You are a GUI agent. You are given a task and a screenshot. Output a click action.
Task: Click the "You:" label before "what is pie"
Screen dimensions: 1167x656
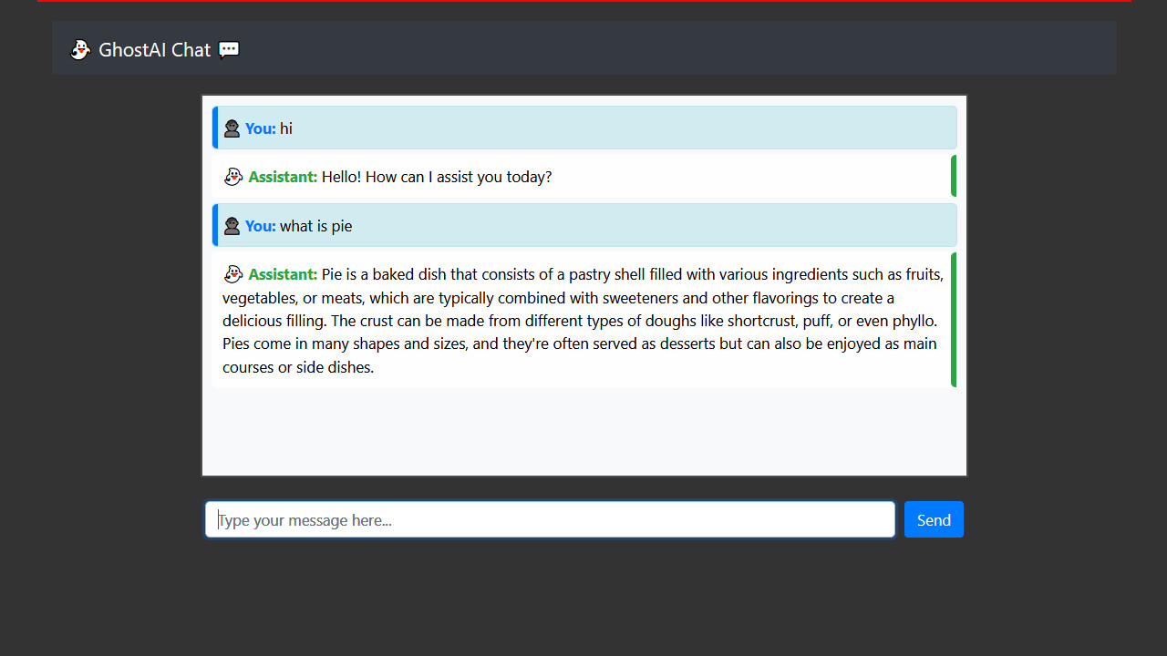coord(260,226)
